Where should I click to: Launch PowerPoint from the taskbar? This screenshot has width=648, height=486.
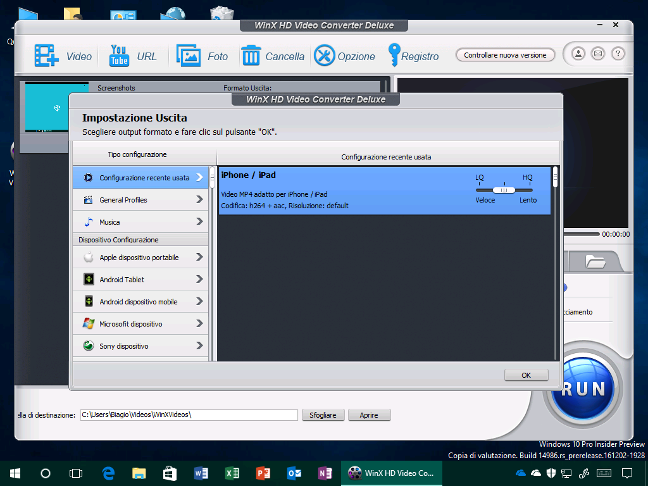263,473
